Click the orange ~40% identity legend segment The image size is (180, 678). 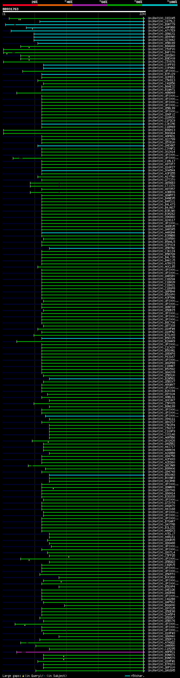(55, 5)
